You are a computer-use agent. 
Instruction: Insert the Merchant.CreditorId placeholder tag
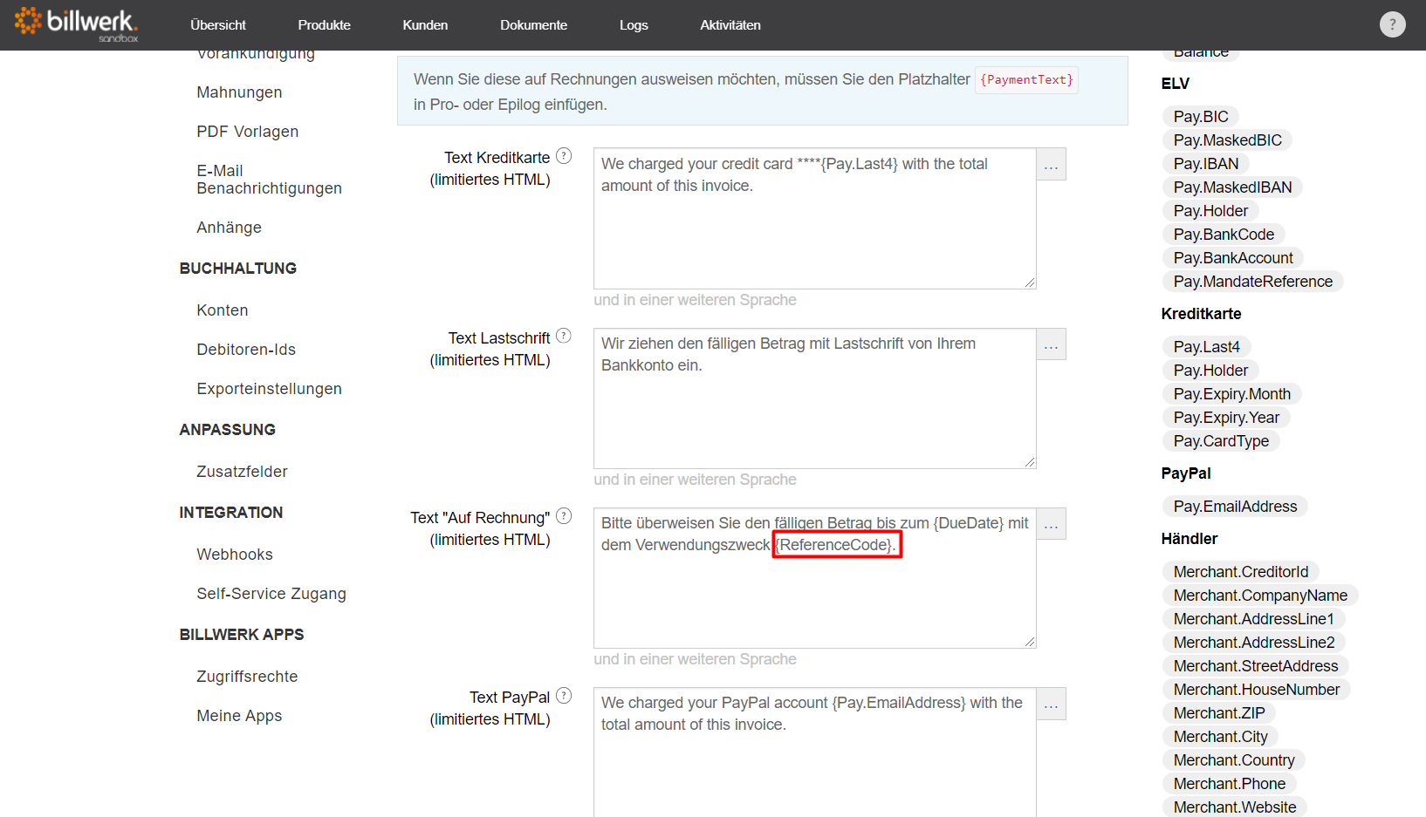tap(1241, 572)
